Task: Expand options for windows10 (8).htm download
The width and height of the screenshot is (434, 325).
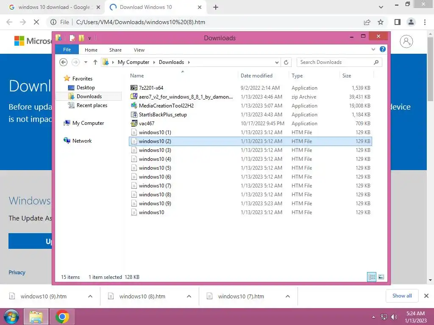Action: tap(189, 296)
